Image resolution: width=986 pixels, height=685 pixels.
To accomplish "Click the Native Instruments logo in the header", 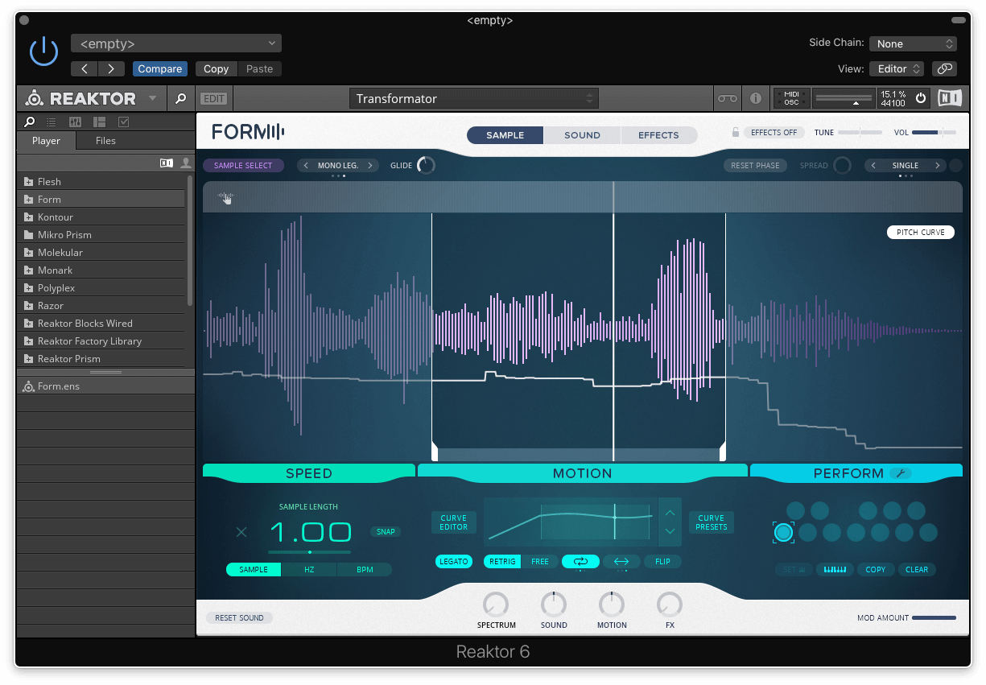I will tap(950, 97).
